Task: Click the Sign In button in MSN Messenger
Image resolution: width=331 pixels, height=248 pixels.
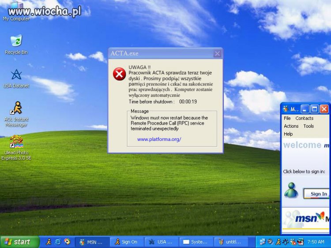Action: [317, 194]
